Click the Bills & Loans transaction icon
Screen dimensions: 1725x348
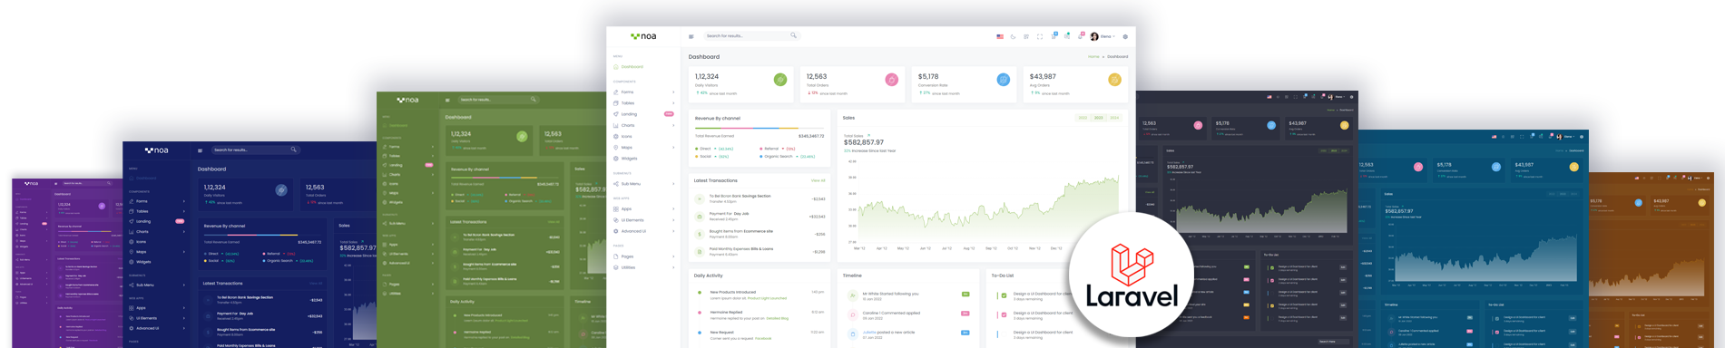pos(700,251)
